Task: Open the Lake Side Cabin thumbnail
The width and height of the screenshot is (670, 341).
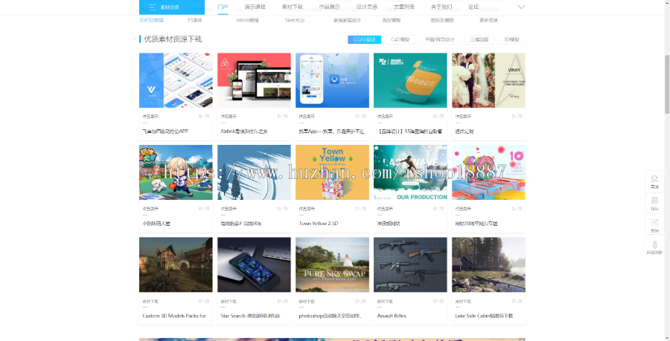Action: (488, 264)
